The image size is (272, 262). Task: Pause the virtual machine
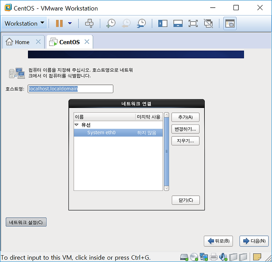[x=59, y=23]
